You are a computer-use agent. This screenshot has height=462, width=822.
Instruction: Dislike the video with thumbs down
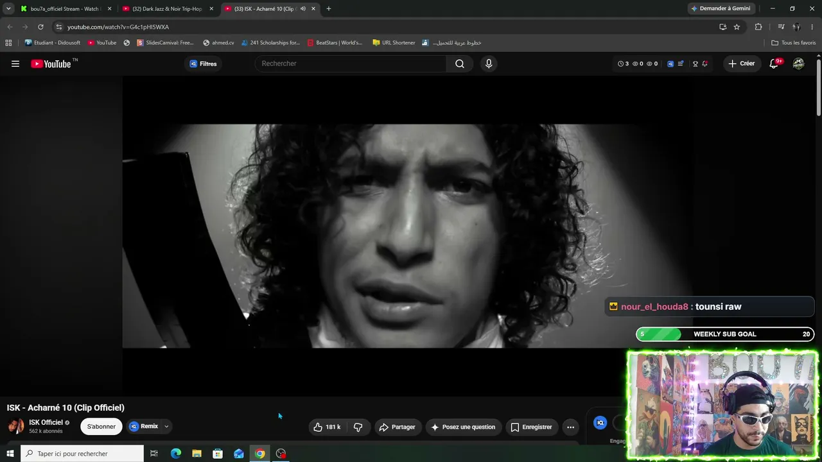(x=358, y=427)
